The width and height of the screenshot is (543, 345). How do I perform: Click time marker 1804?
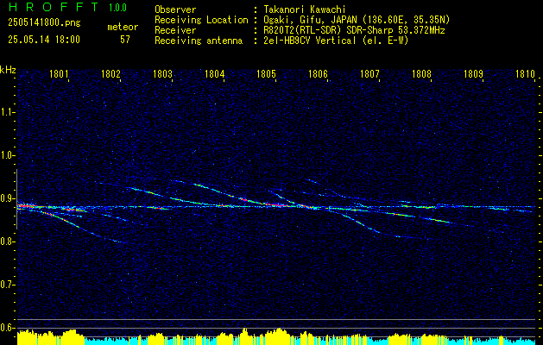coord(214,74)
